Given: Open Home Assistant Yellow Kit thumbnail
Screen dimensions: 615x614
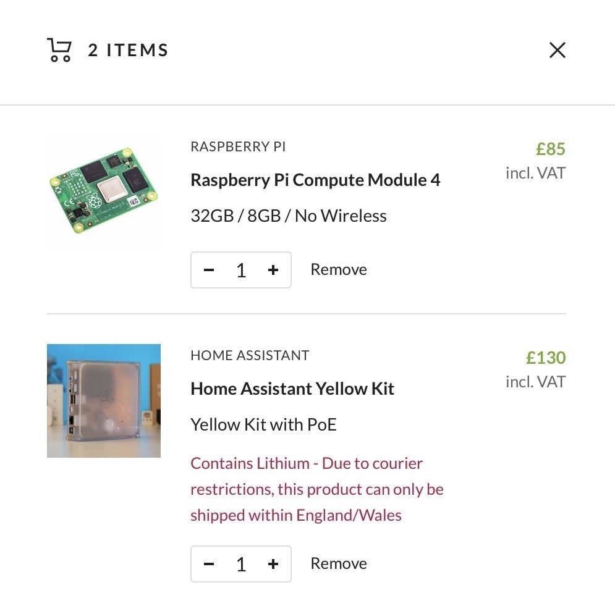Looking at the screenshot, I should click(x=104, y=401).
